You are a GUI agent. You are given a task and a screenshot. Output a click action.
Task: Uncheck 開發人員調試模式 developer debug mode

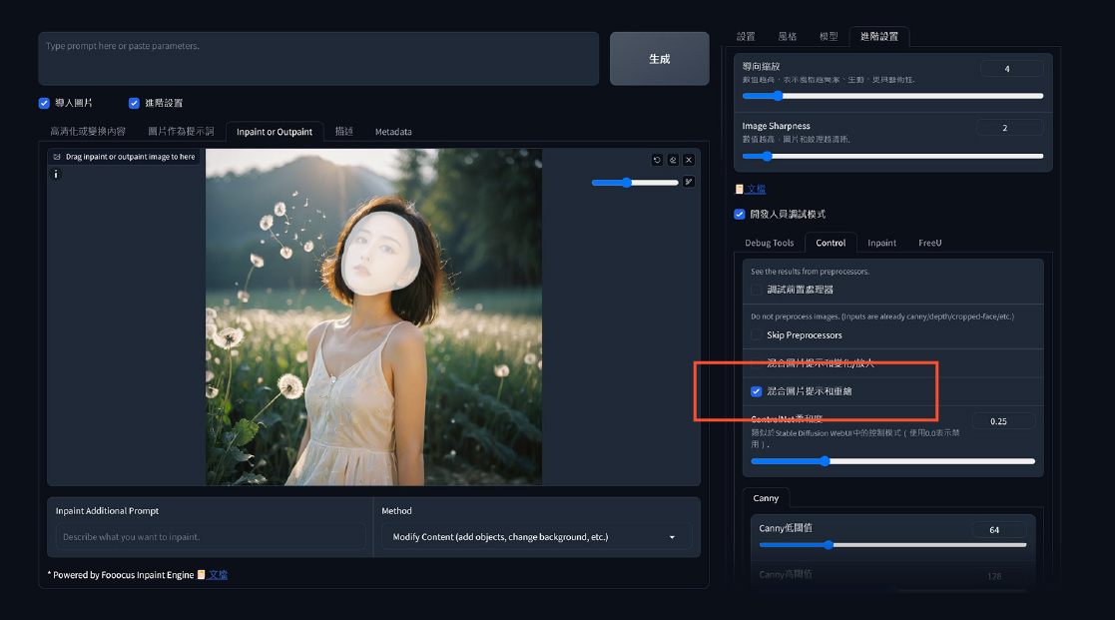[x=740, y=214]
